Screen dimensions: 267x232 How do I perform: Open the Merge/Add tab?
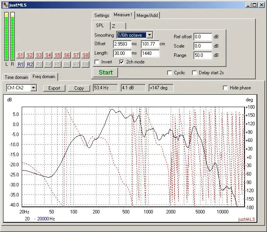click(x=147, y=15)
